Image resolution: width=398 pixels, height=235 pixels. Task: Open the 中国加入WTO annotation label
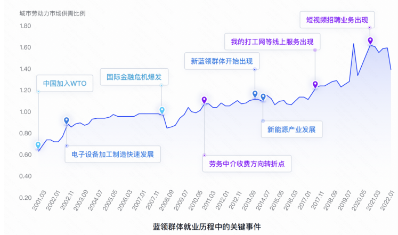(64, 83)
